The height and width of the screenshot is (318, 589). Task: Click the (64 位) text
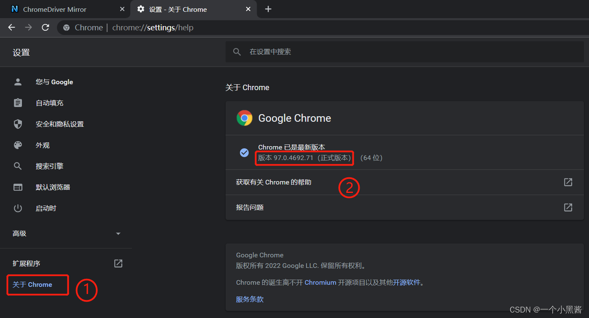click(371, 158)
